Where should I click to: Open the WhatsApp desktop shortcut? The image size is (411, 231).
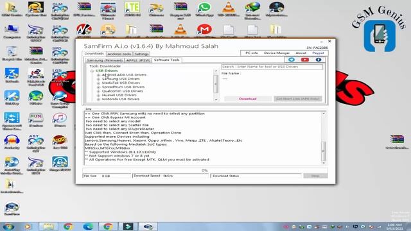[204, 9]
